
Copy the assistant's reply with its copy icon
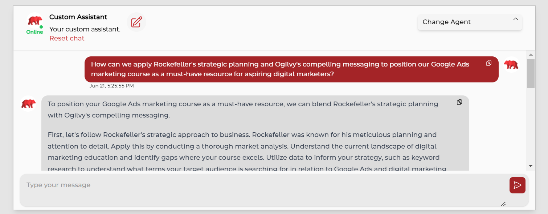459,102
